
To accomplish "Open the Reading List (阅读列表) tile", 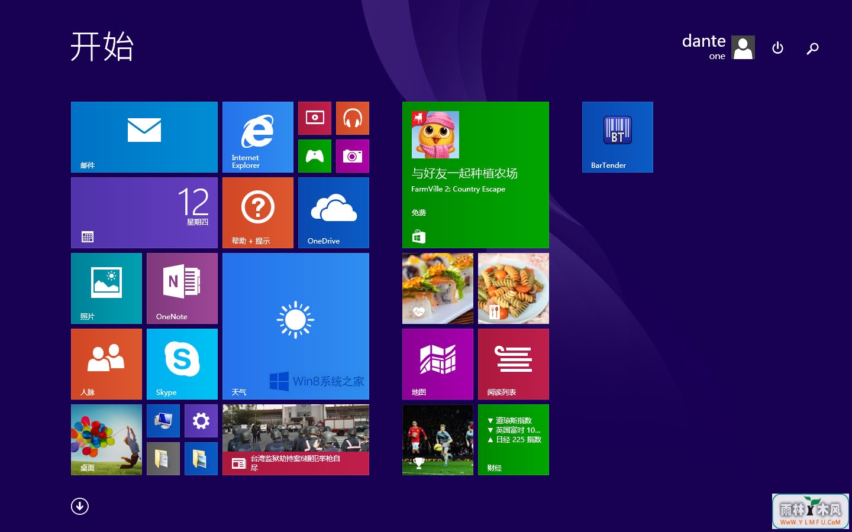I will pos(514,364).
